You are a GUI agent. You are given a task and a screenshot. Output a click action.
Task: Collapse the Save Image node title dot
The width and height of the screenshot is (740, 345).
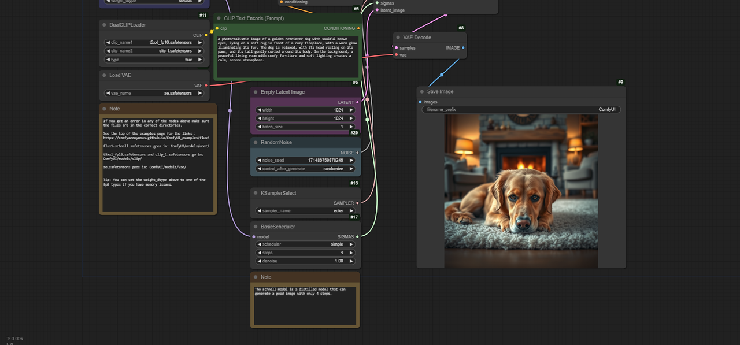(422, 91)
